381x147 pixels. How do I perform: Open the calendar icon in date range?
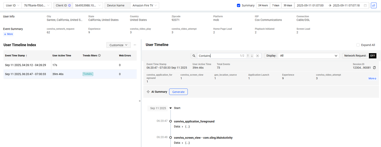coord(365,5)
